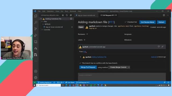Show additional views ellipsis in activity bar
The image size is (172, 96).
tap(35, 61)
